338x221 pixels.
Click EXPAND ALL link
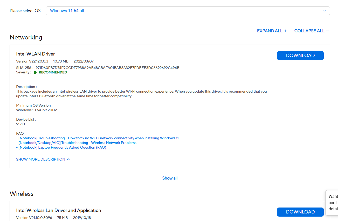click(272, 31)
